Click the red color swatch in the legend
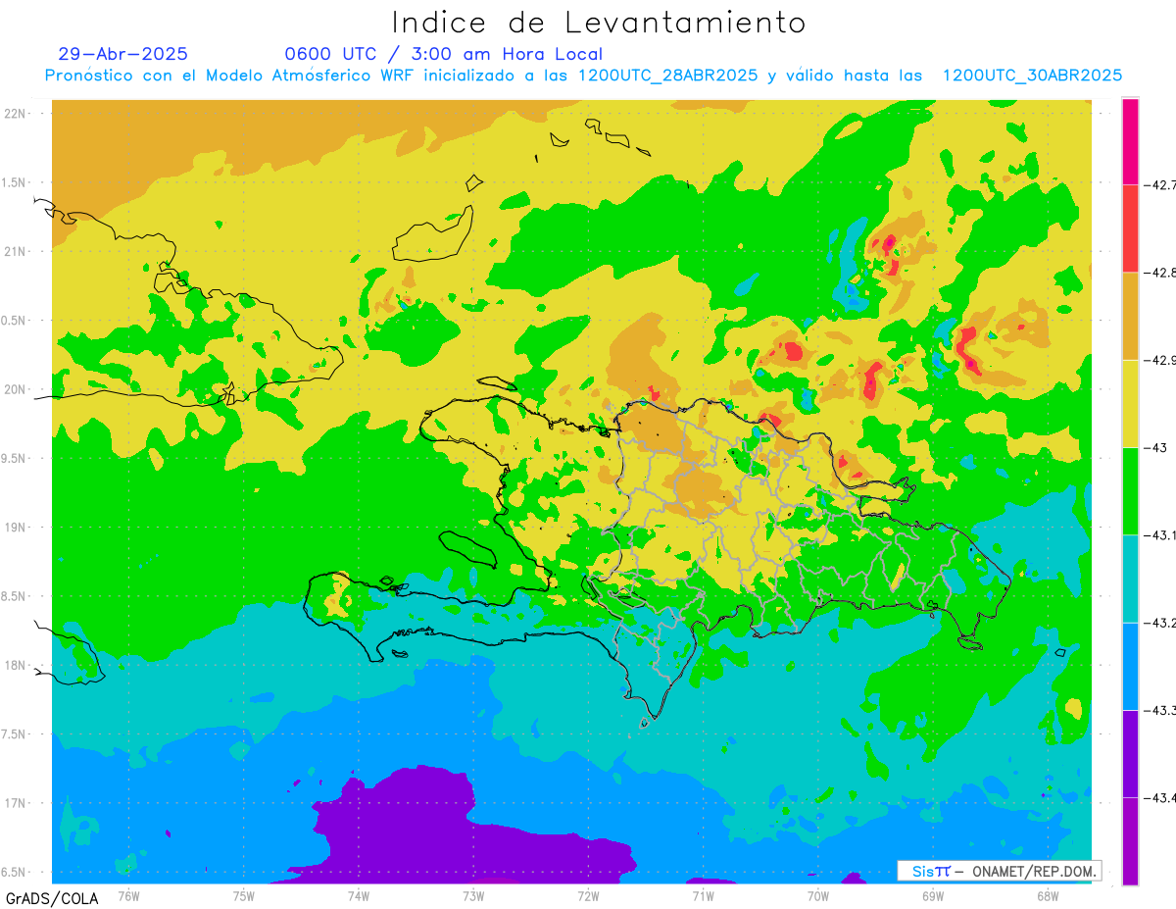Screen dimensions: 1176x909 point(1130,228)
